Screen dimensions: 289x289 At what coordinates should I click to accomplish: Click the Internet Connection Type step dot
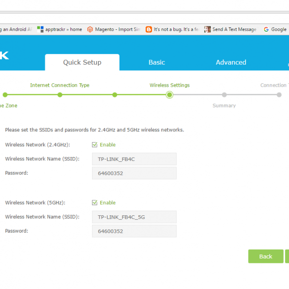(x=60, y=95)
